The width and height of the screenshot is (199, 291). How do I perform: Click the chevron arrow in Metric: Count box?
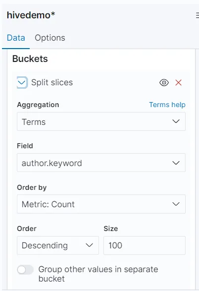click(x=176, y=204)
